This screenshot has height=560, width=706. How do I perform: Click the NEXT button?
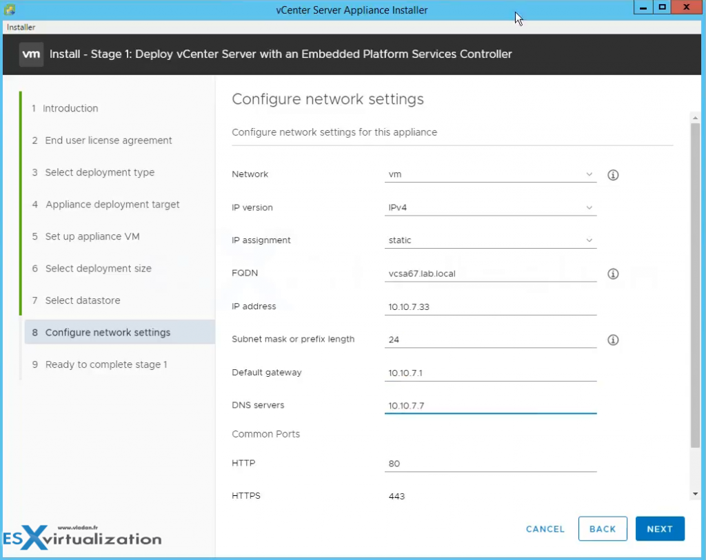[659, 529]
